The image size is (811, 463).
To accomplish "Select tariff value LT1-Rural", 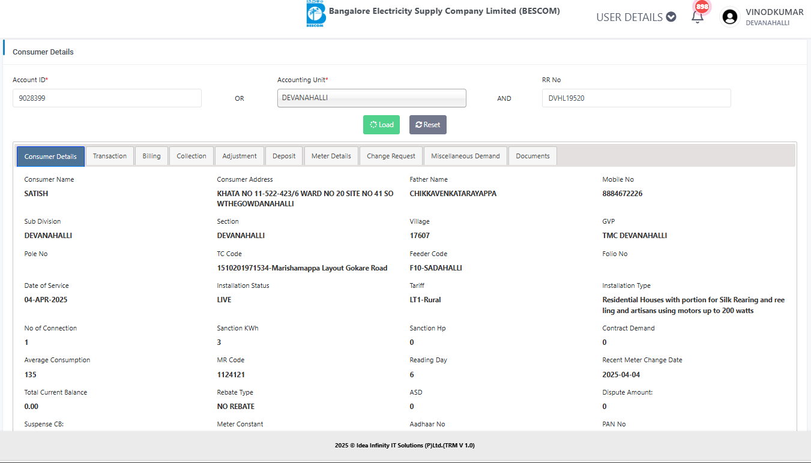I will pos(425,300).
